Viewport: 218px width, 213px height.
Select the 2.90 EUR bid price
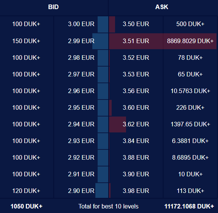coord(81,191)
